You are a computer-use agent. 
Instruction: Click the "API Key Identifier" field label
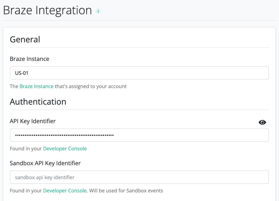click(x=33, y=121)
